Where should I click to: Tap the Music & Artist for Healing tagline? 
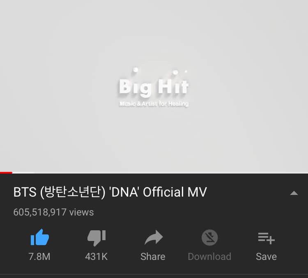154,104
